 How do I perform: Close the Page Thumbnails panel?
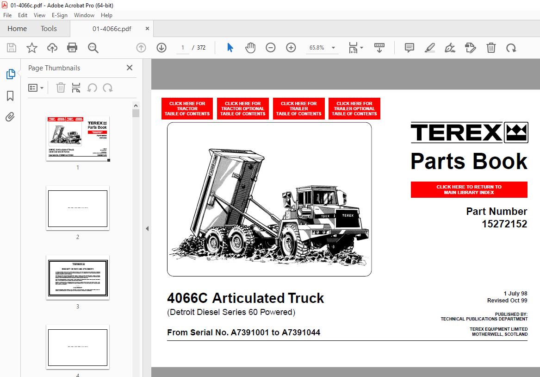[x=130, y=68]
